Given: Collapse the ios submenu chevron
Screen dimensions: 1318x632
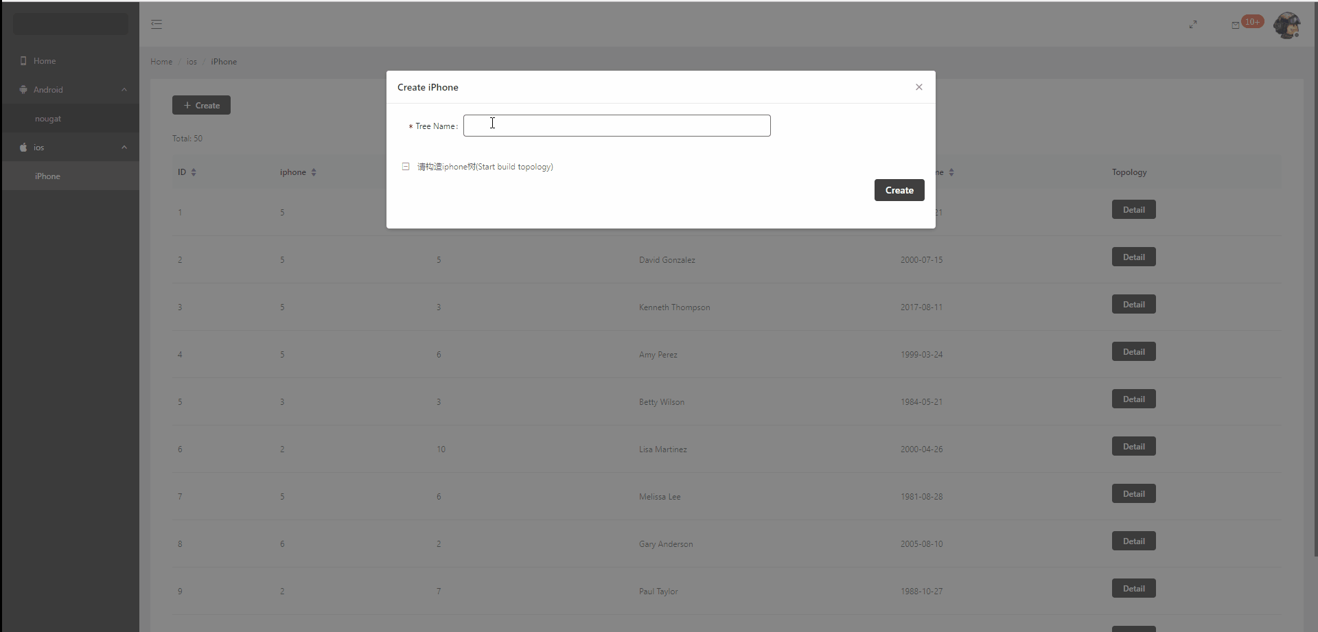Looking at the screenshot, I should pos(124,148).
